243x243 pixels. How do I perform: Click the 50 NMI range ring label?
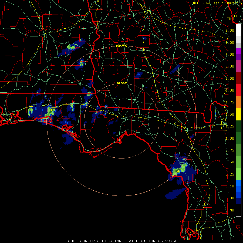point(122,83)
